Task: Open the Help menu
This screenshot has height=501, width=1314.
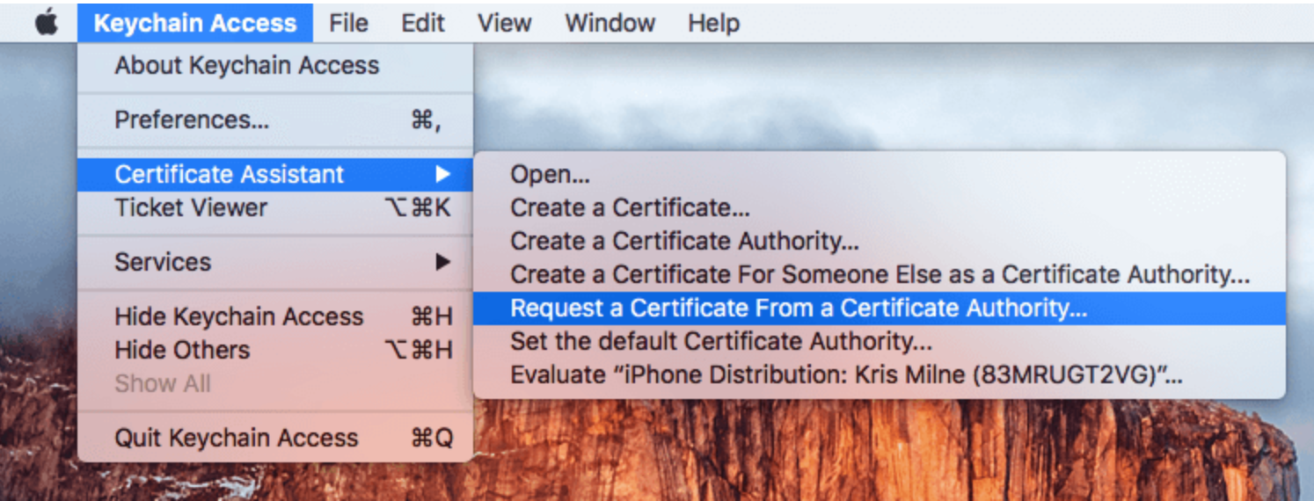Action: coord(713,23)
